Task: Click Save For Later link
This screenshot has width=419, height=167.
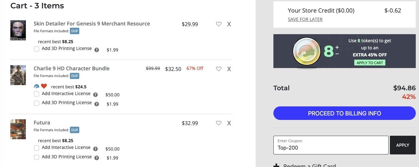Action: pyautogui.click(x=305, y=19)
